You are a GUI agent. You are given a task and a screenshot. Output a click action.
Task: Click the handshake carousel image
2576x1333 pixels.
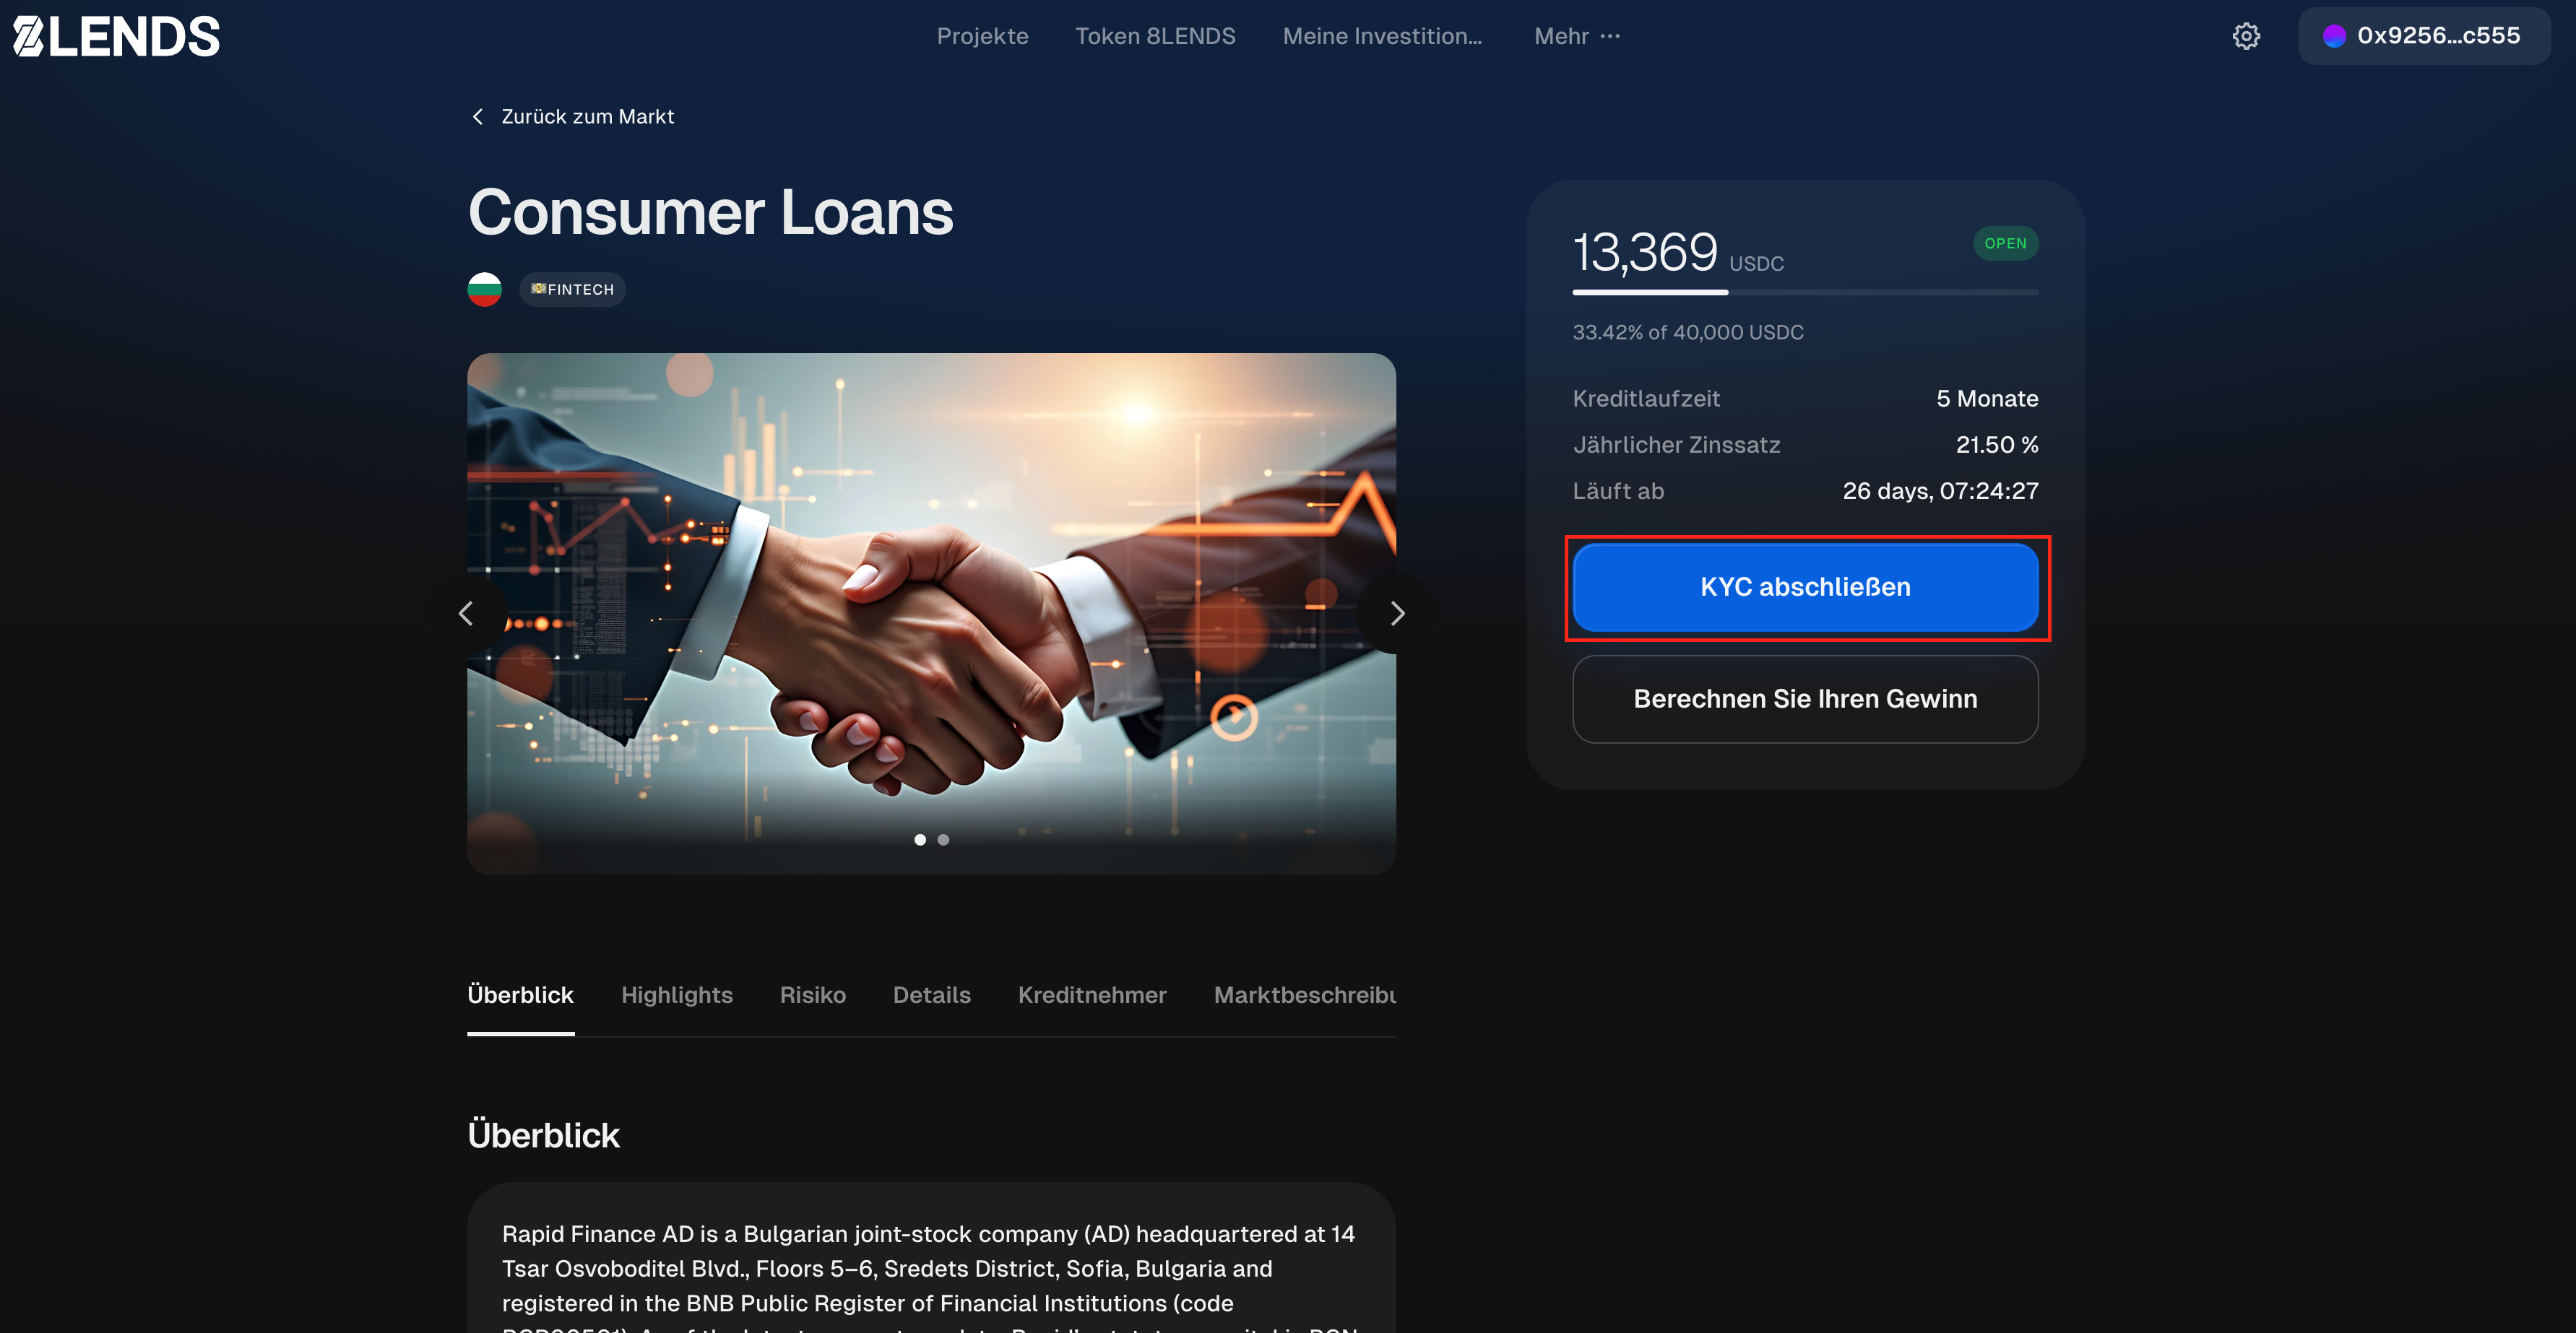coord(931,614)
